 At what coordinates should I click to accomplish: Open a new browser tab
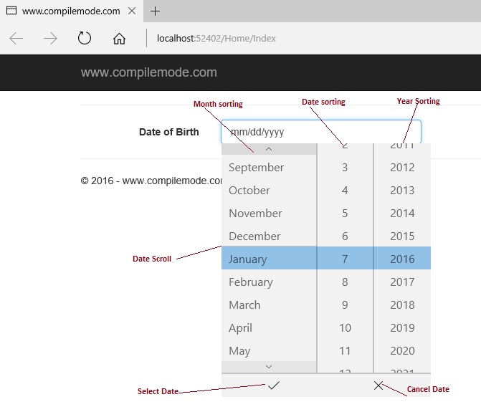[156, 11]
